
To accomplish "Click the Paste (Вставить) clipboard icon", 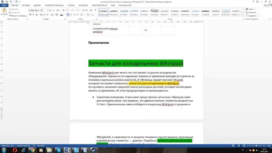I will [4, 11].
